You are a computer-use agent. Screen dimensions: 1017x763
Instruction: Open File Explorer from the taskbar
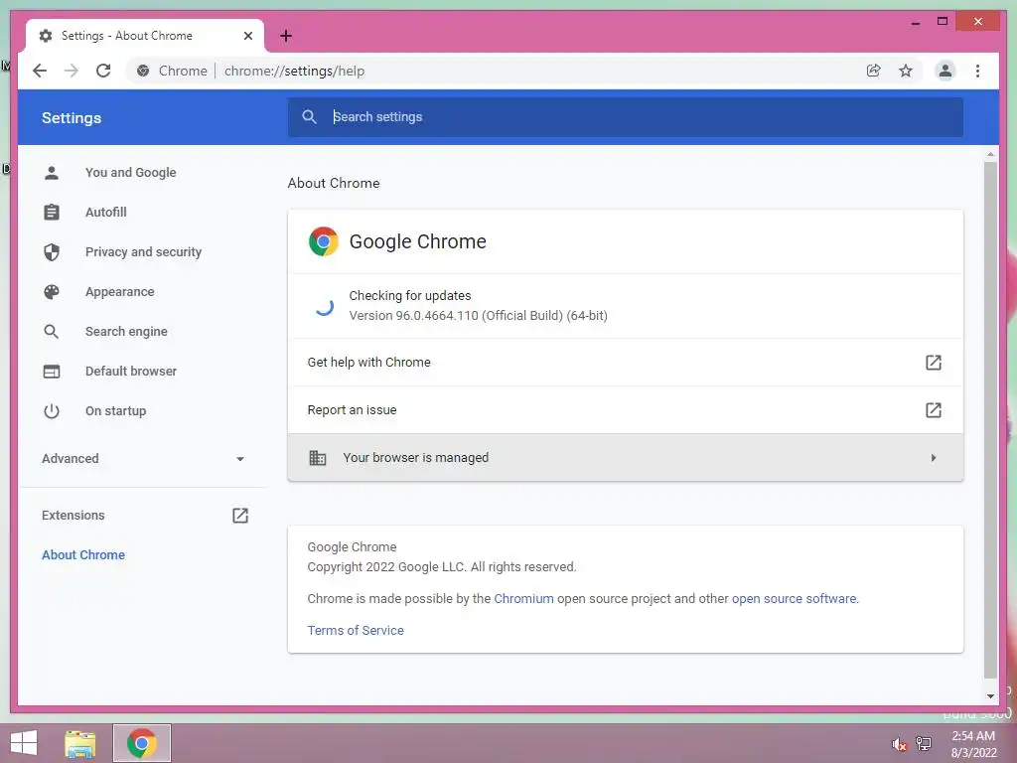pos(79,743)
